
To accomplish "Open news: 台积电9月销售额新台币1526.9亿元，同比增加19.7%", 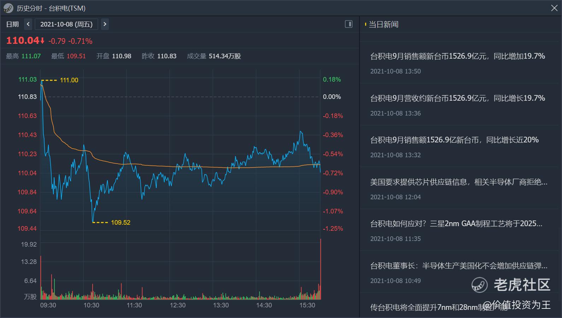I will [457, 56].
